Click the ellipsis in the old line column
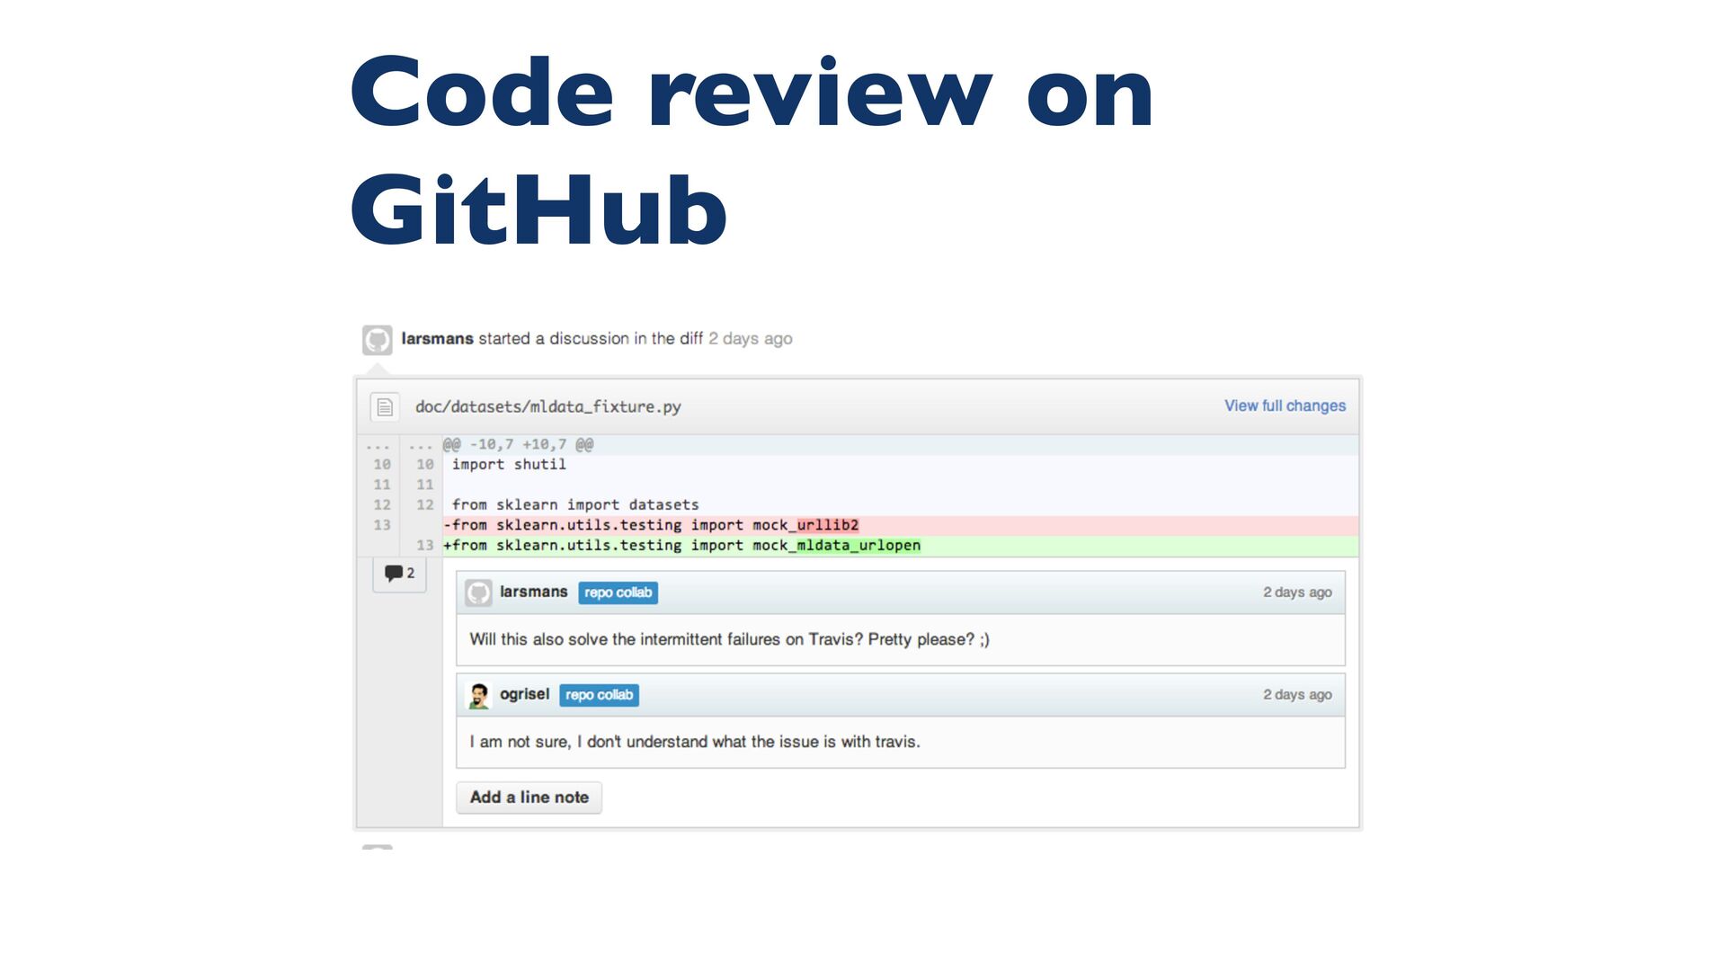 tap(378, 445)
